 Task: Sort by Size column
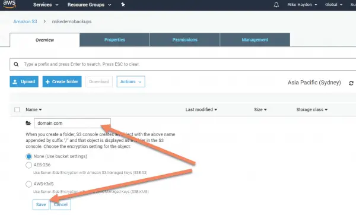pyautogui.click(x=260, y=109)
